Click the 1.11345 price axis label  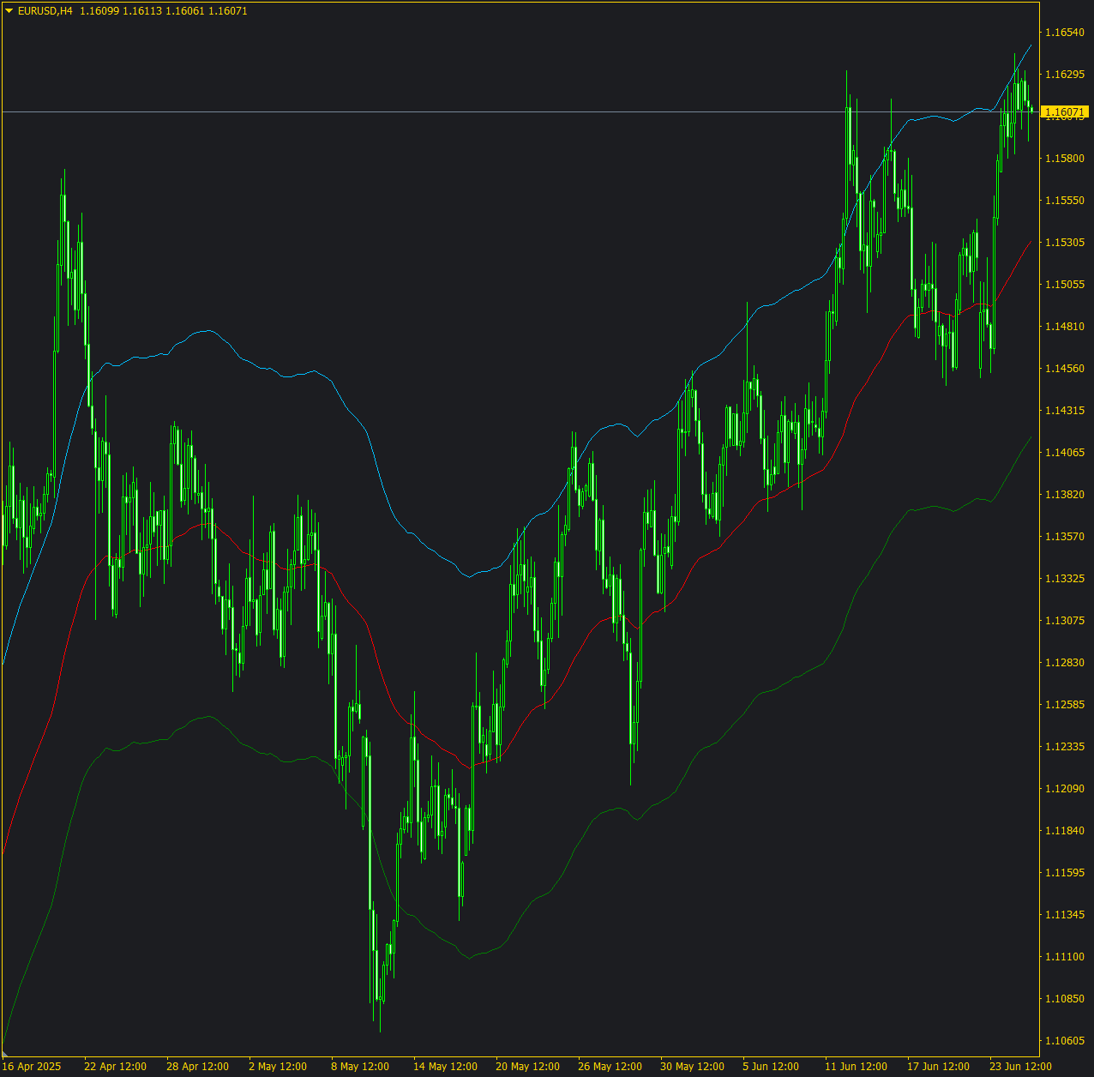click(x=1065, y=915)
